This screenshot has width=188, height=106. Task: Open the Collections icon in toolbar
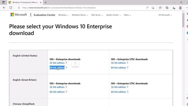(x=167, y=8)
